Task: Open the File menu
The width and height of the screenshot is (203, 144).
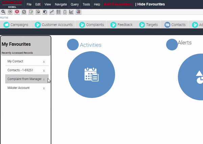Action: click(x=29, y=4)
